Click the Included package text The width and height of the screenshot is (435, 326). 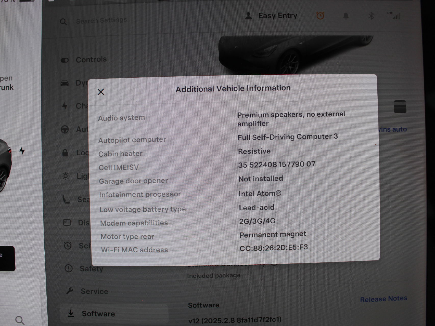(214, 276)
